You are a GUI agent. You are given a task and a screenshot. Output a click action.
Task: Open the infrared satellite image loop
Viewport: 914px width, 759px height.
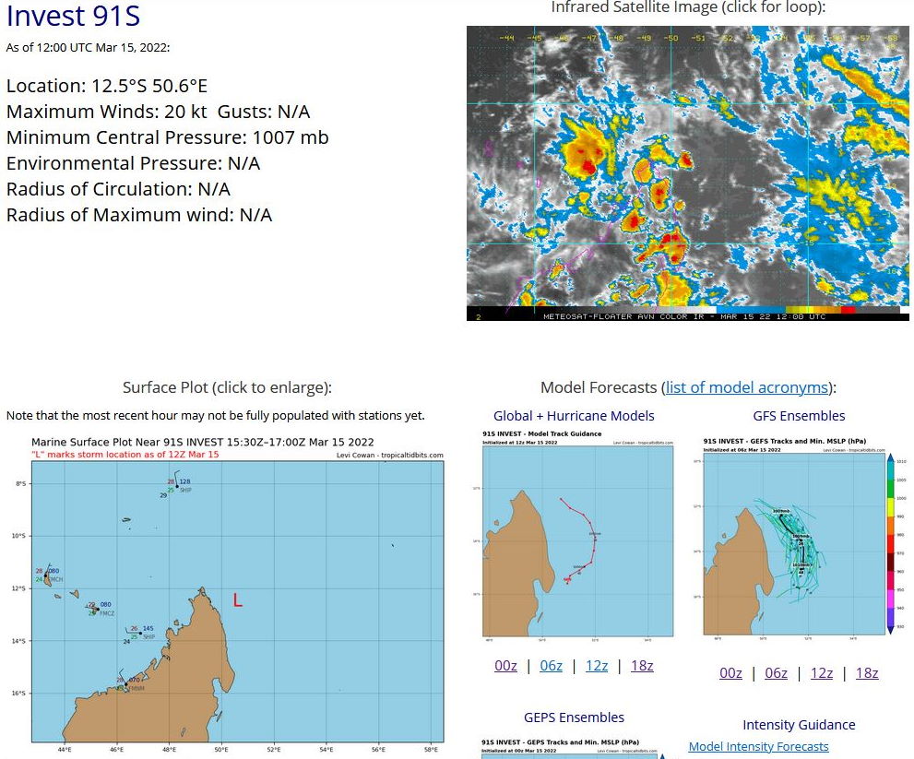click(x=687, y=173)
